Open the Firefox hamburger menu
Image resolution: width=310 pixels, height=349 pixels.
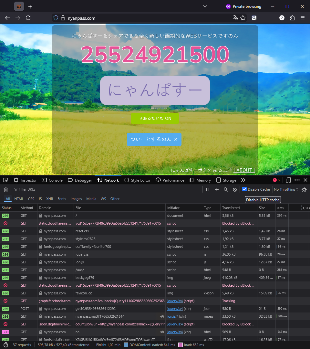(303, 18)
